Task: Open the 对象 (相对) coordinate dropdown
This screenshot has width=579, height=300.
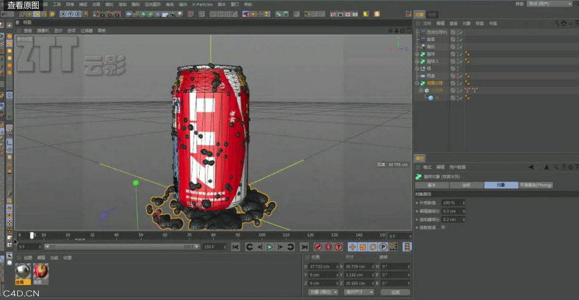Action: (323, 292)
